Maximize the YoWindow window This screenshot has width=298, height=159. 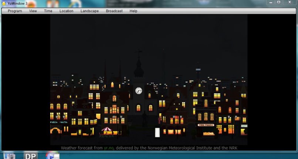tap(279, 2)
